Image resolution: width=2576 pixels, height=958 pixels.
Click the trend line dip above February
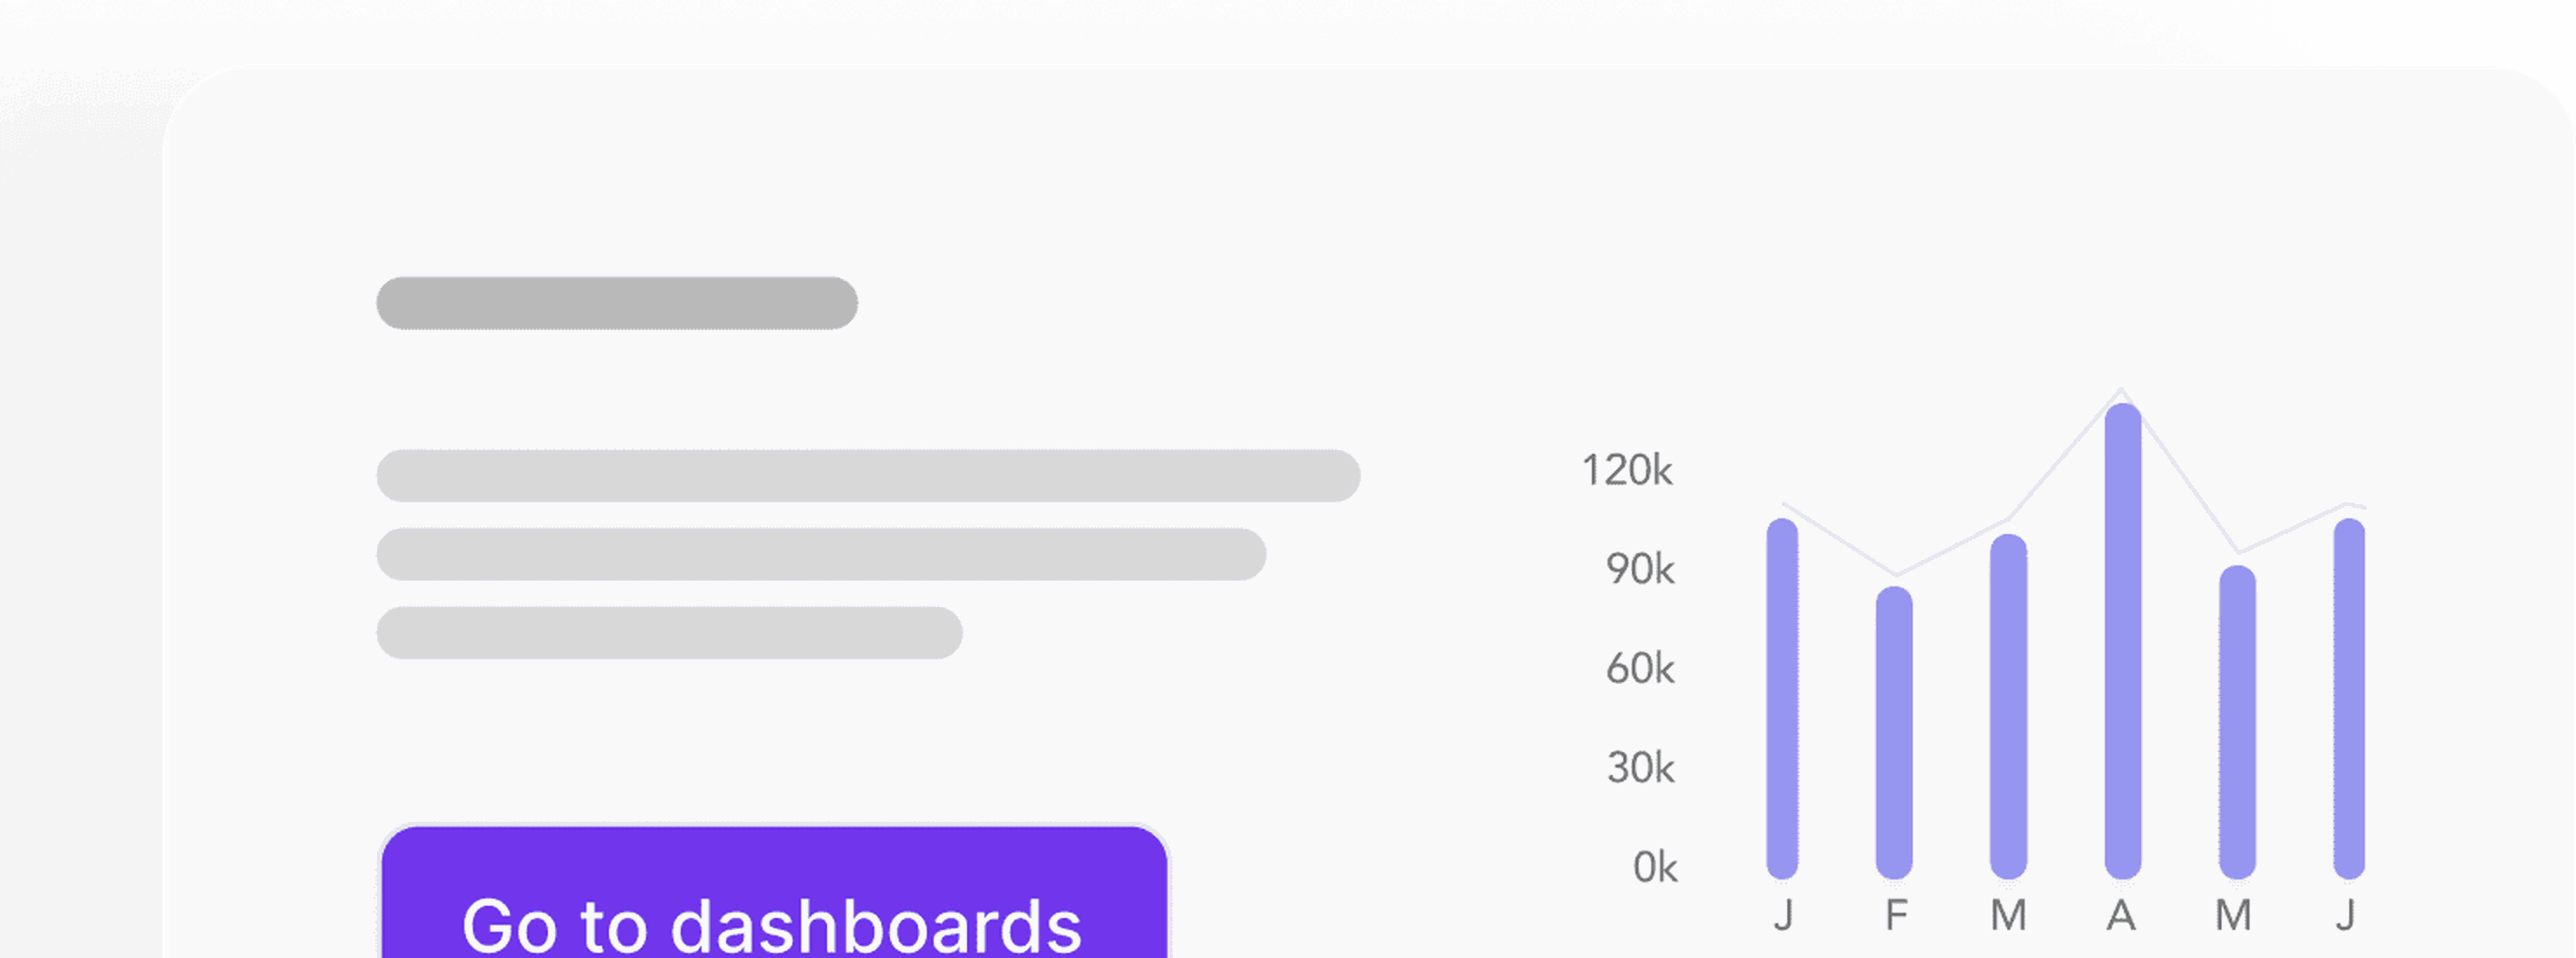tap(1897, 574)
